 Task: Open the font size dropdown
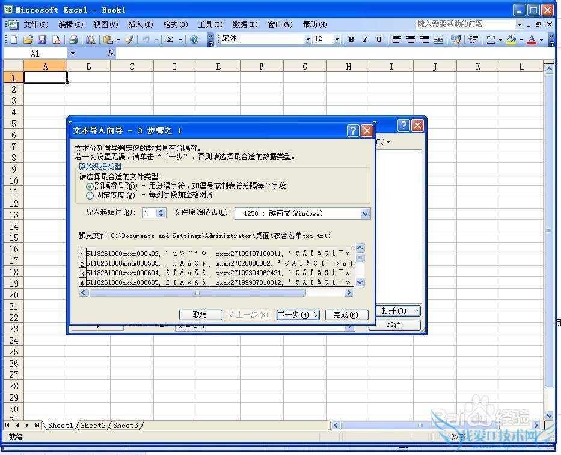point(337,40)
